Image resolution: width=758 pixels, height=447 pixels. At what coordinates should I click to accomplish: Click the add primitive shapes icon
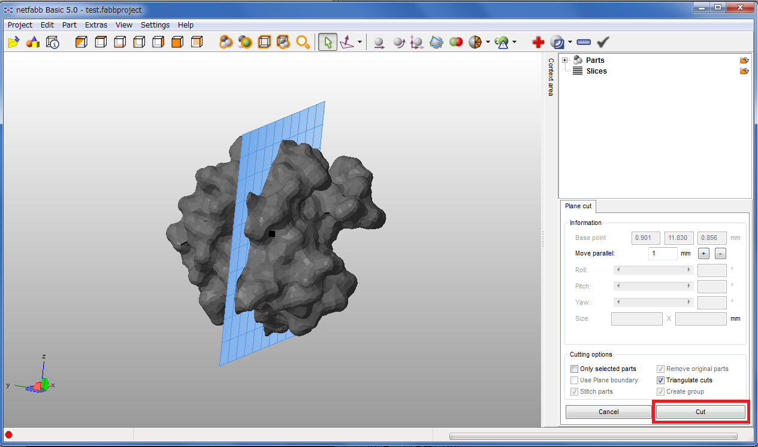coord(32,42)
